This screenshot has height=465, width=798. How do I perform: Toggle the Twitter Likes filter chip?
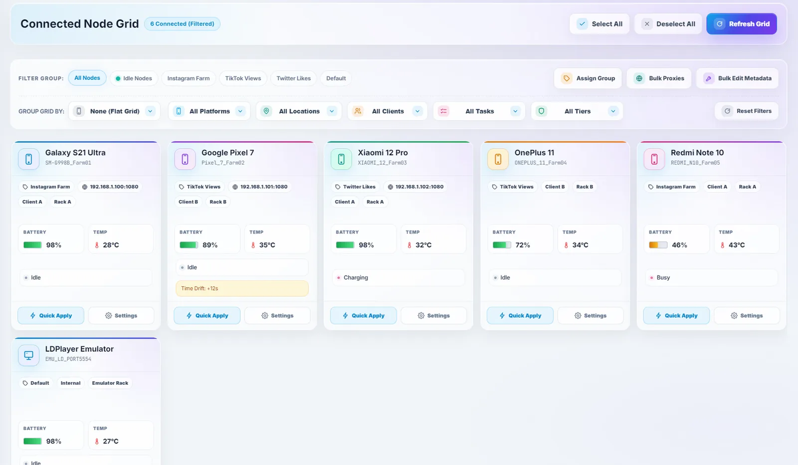(294, 78)
